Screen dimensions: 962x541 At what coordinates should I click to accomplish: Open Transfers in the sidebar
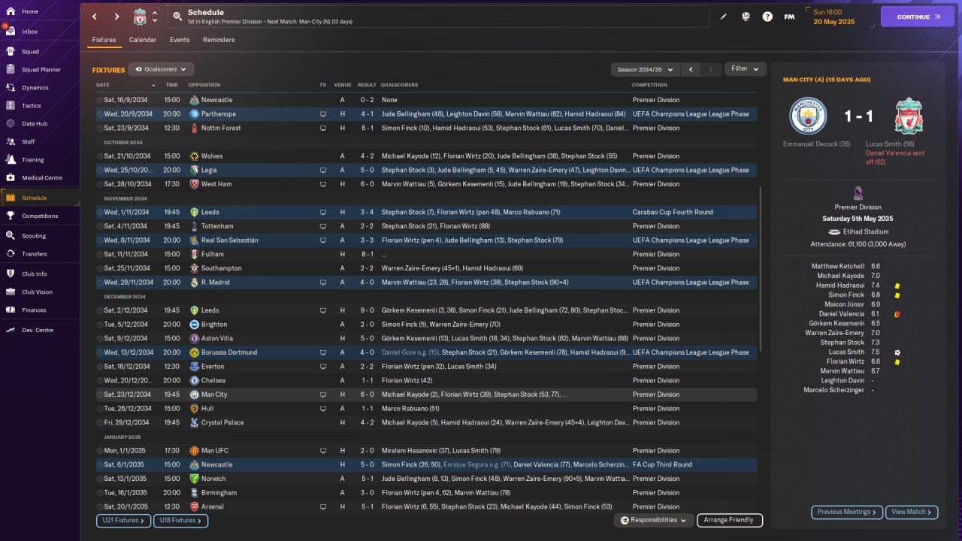pos(35,254)
